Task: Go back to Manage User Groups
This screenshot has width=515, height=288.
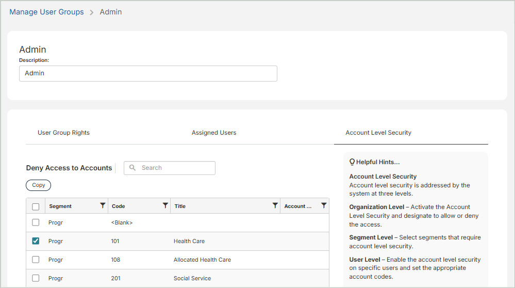Action: pos(46,12)
